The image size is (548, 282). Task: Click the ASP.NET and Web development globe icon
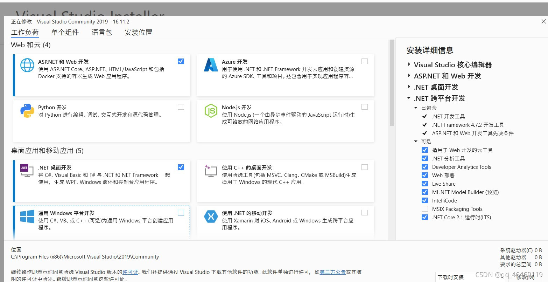(27, 65)
